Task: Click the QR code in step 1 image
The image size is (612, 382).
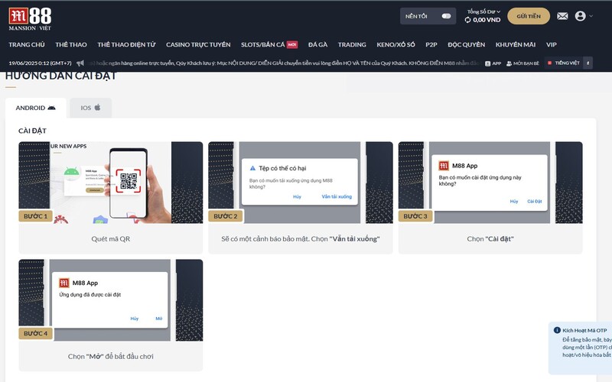Action: pyautogui.click(x=129, y=181)
